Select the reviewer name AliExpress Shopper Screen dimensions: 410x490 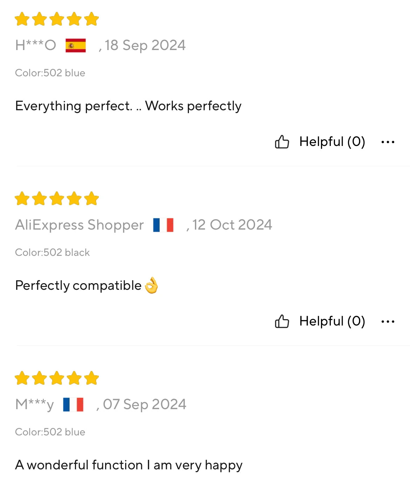tap(79, 225)
